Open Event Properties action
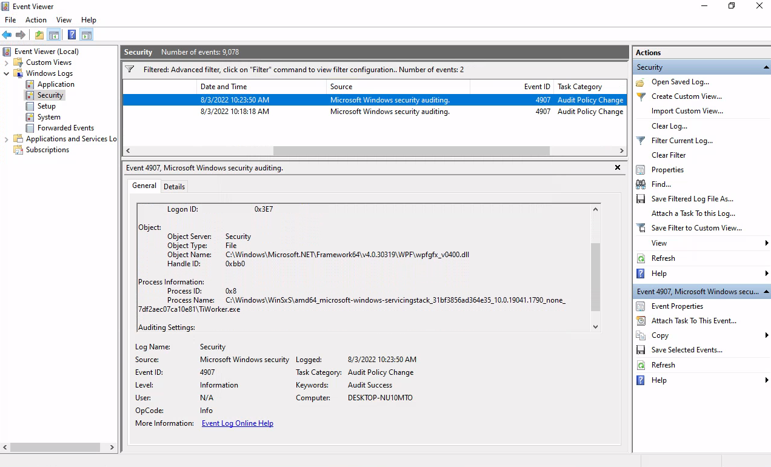This screenshot has height=467, width=771. (676, 306)
